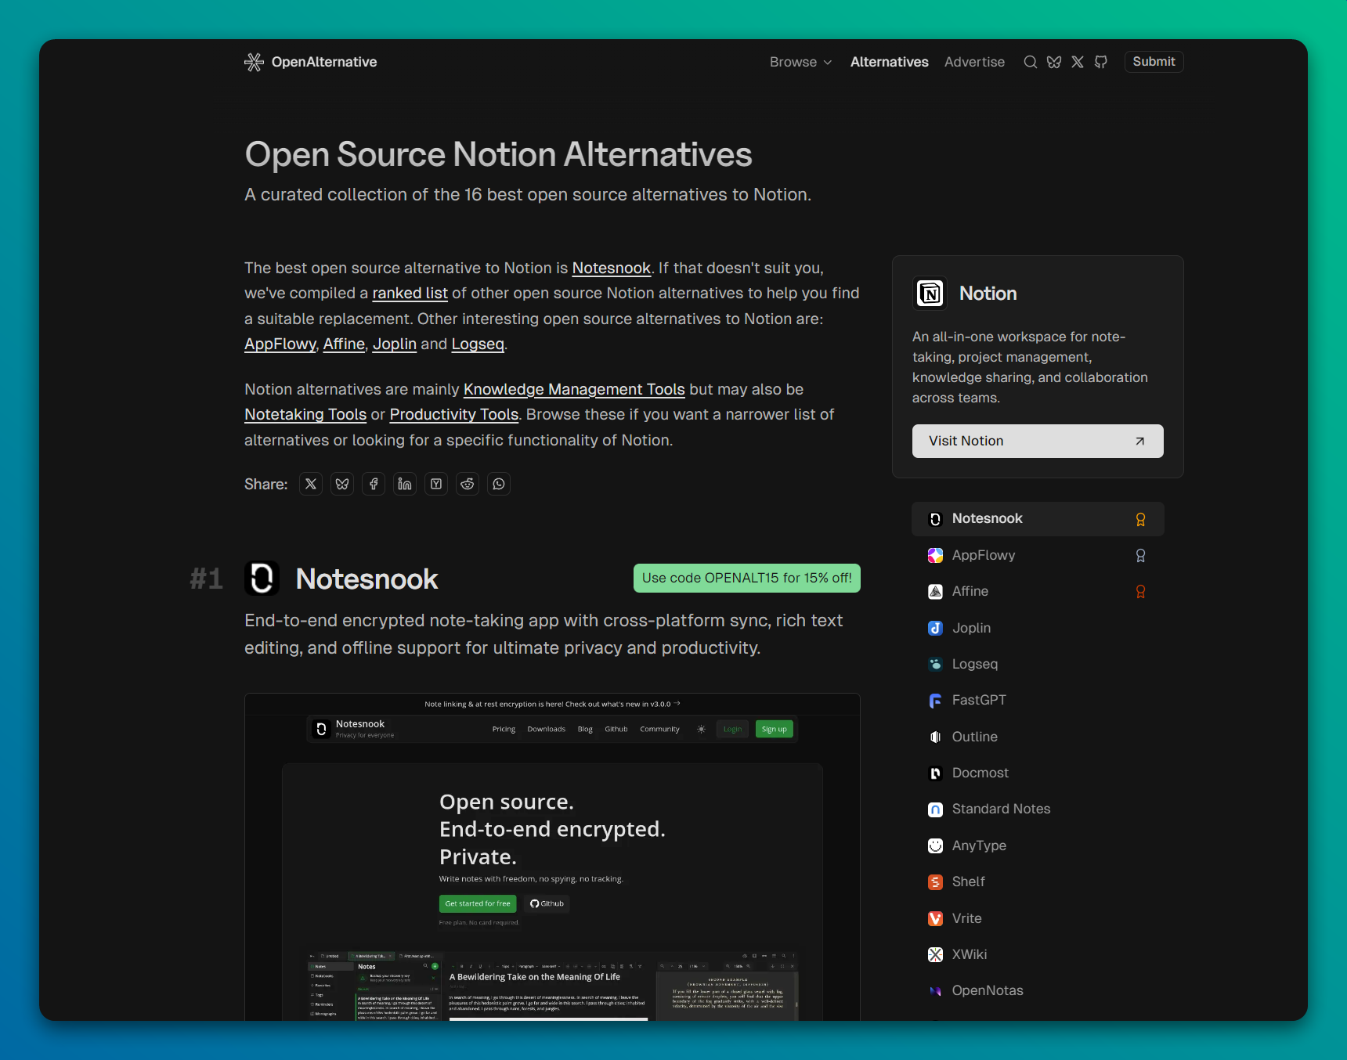Viewport: 1347px width, 1060px height.
Task: Open the Notesnook website screenshot preview
Action: point(552,856)
